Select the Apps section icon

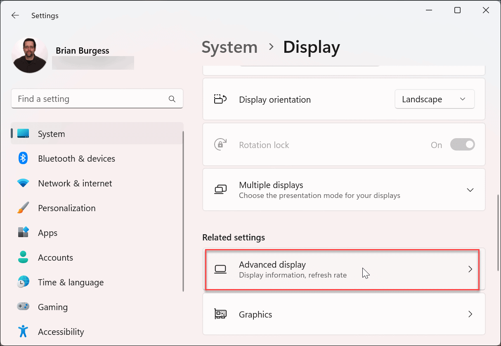(x=23, y=233)
